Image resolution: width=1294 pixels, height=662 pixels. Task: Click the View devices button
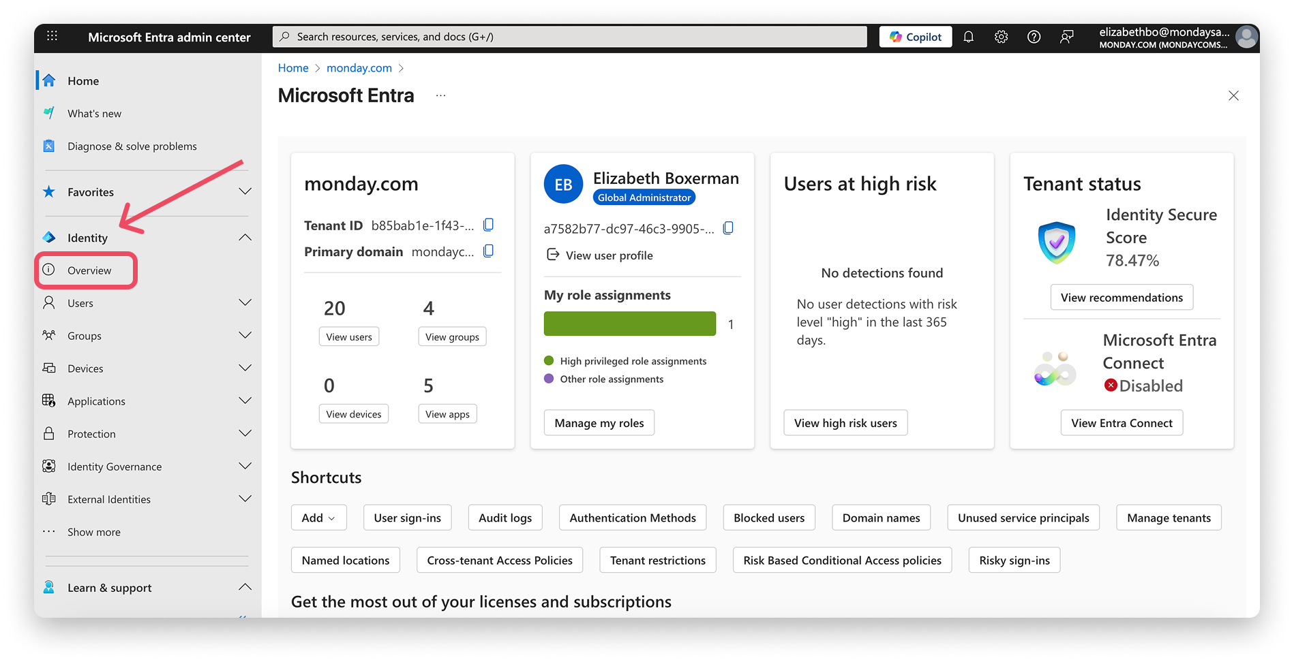coord(354,414)
